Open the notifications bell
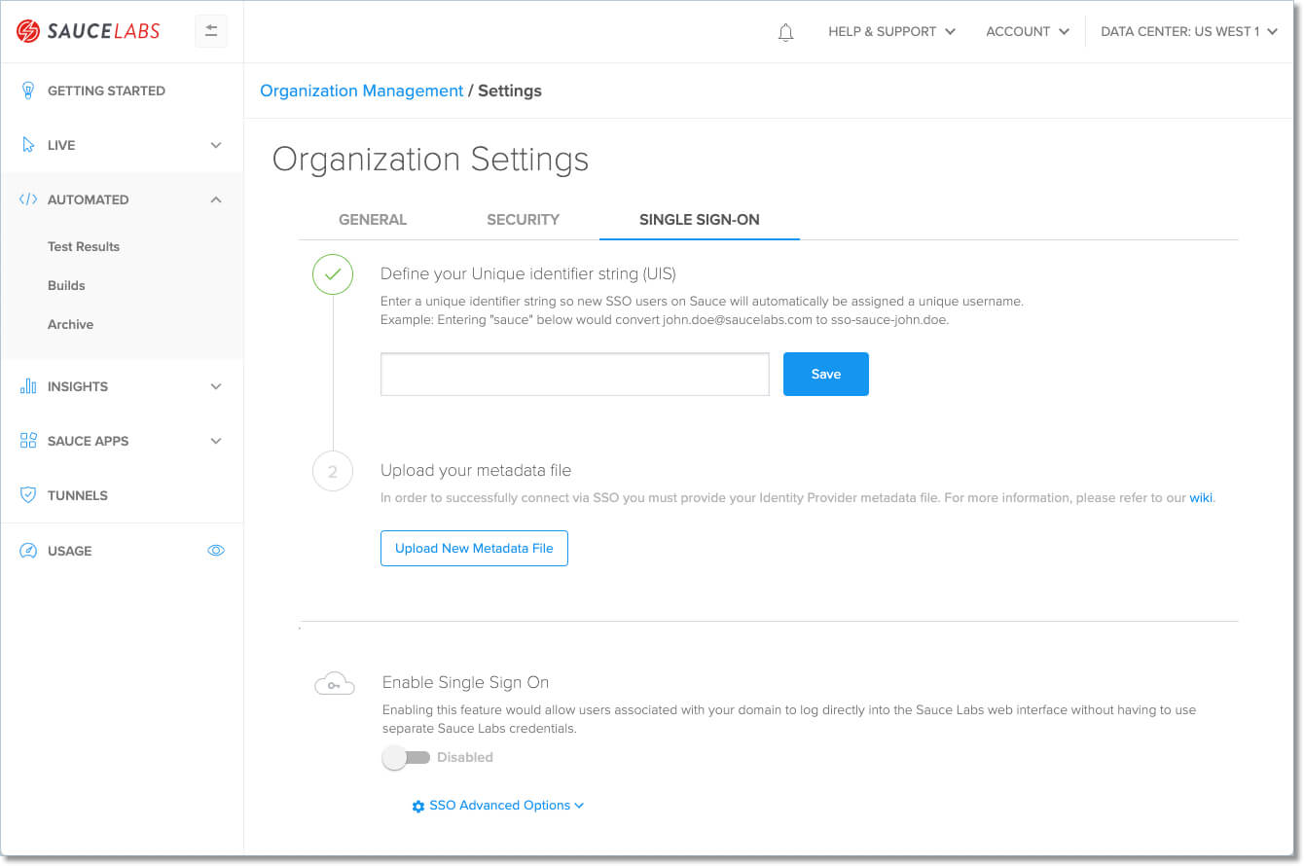The image size is (1304, 866). point(786,32)
